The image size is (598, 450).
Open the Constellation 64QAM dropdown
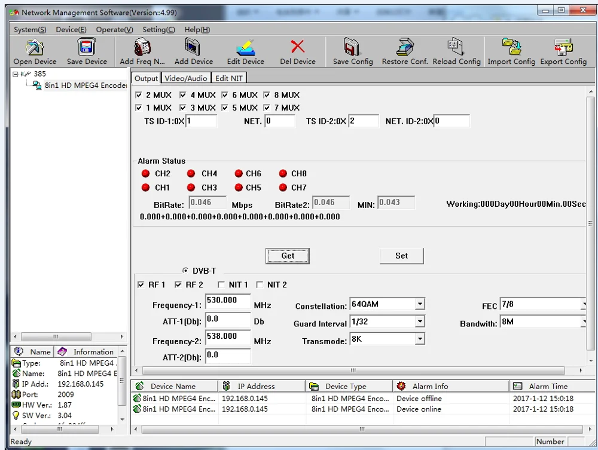tap(420, 304)
